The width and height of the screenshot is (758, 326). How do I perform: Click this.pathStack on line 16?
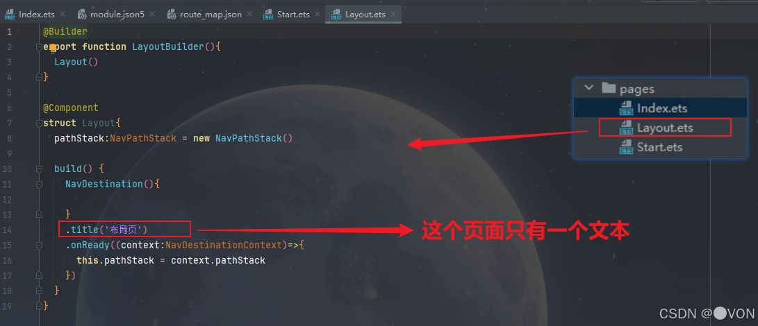115,260
